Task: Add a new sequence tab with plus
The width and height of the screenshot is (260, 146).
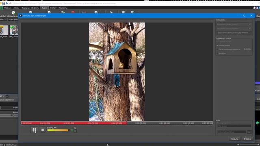Action: [x=7, y=96]
